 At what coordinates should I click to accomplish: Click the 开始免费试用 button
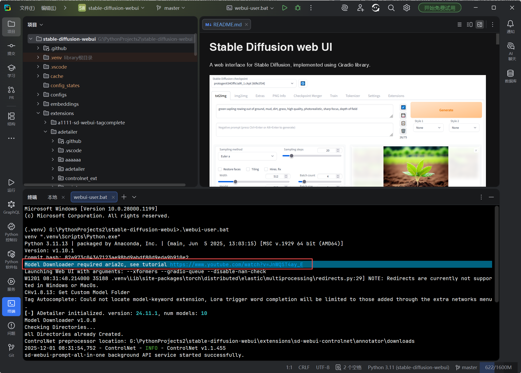(439, 7)
